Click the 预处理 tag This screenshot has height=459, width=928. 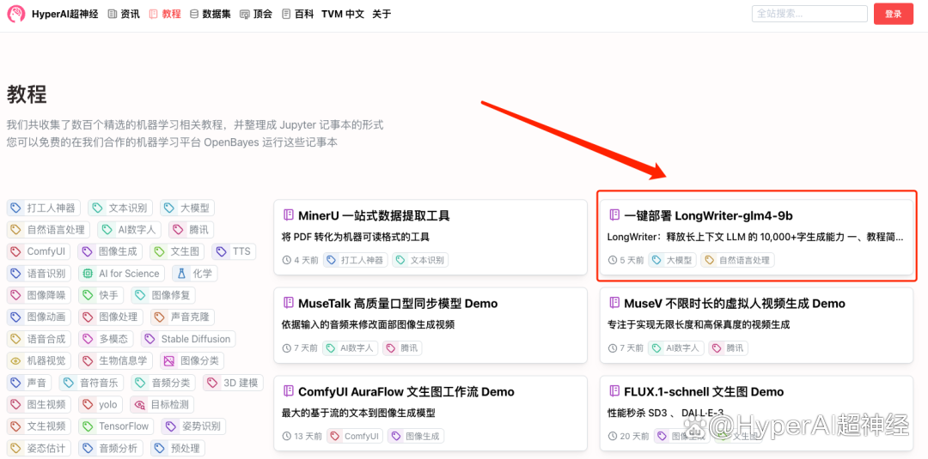point(178,449)
